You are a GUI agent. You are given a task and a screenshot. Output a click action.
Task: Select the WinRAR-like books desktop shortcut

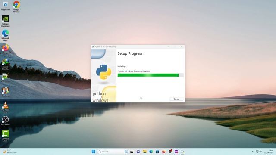(5, 92)
